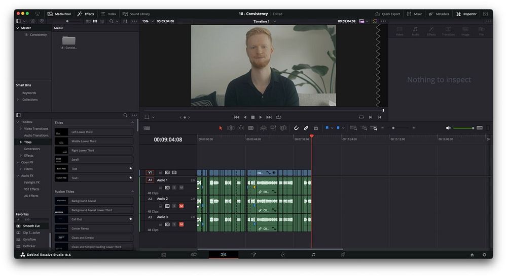Select the arrow Selection Mode tool

[221, 128]
